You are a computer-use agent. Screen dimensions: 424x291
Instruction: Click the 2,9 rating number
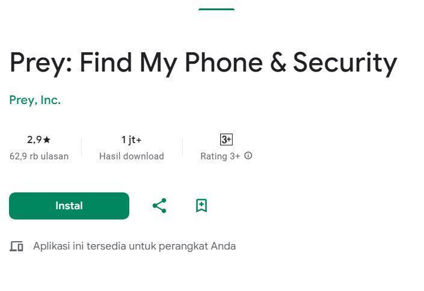[34, 139]
